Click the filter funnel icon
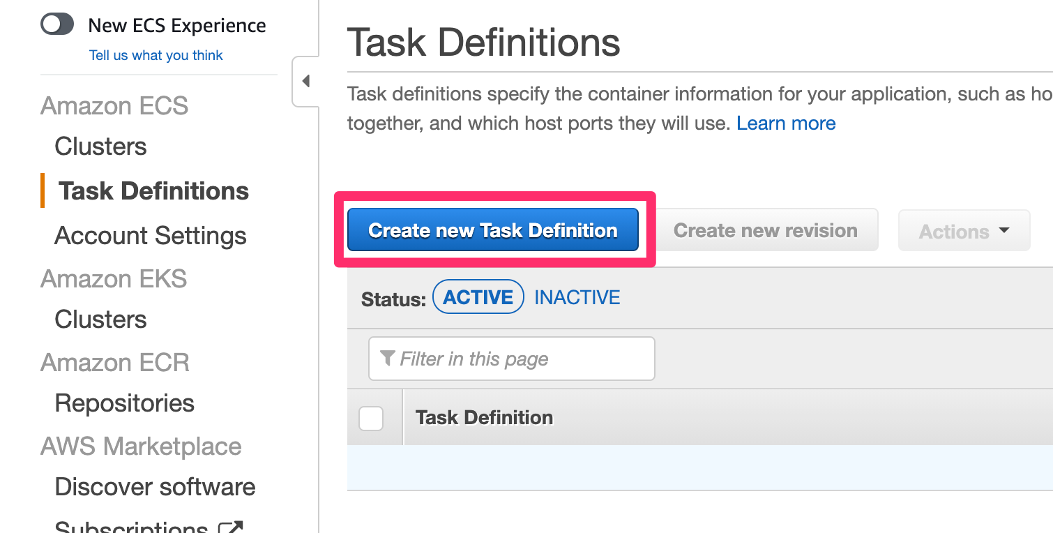This screenshot has height=533, width=1053. pos(388,358)
